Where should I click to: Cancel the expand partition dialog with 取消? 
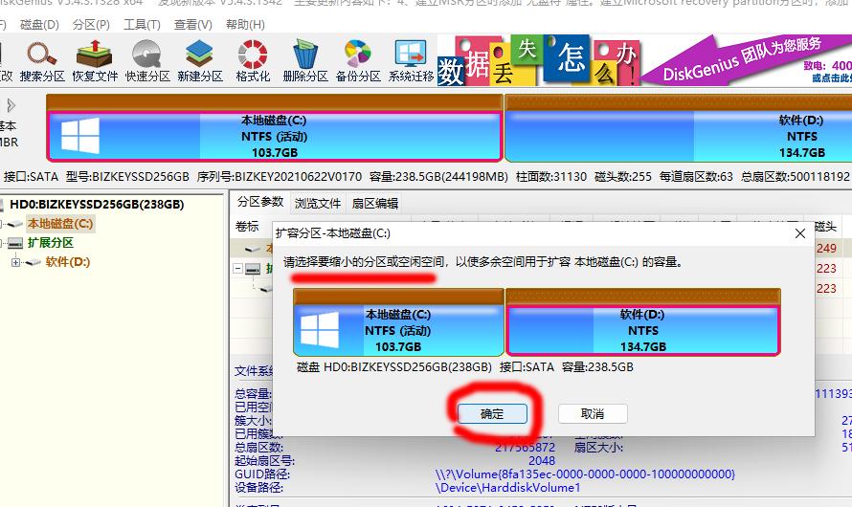(593, 414)
